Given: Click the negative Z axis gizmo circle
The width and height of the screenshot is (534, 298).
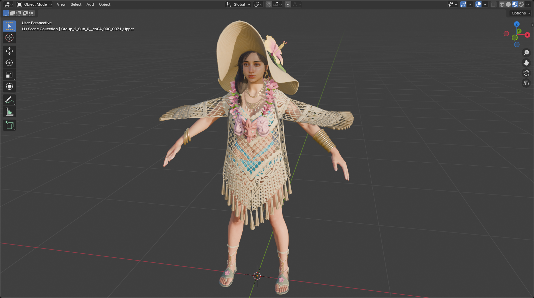Looking at the screenshot, I should click(x=517, y=44).
